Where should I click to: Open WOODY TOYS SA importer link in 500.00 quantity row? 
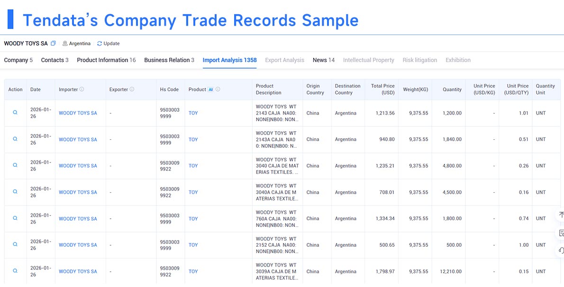pyautogui.click(x=78, y=245)
